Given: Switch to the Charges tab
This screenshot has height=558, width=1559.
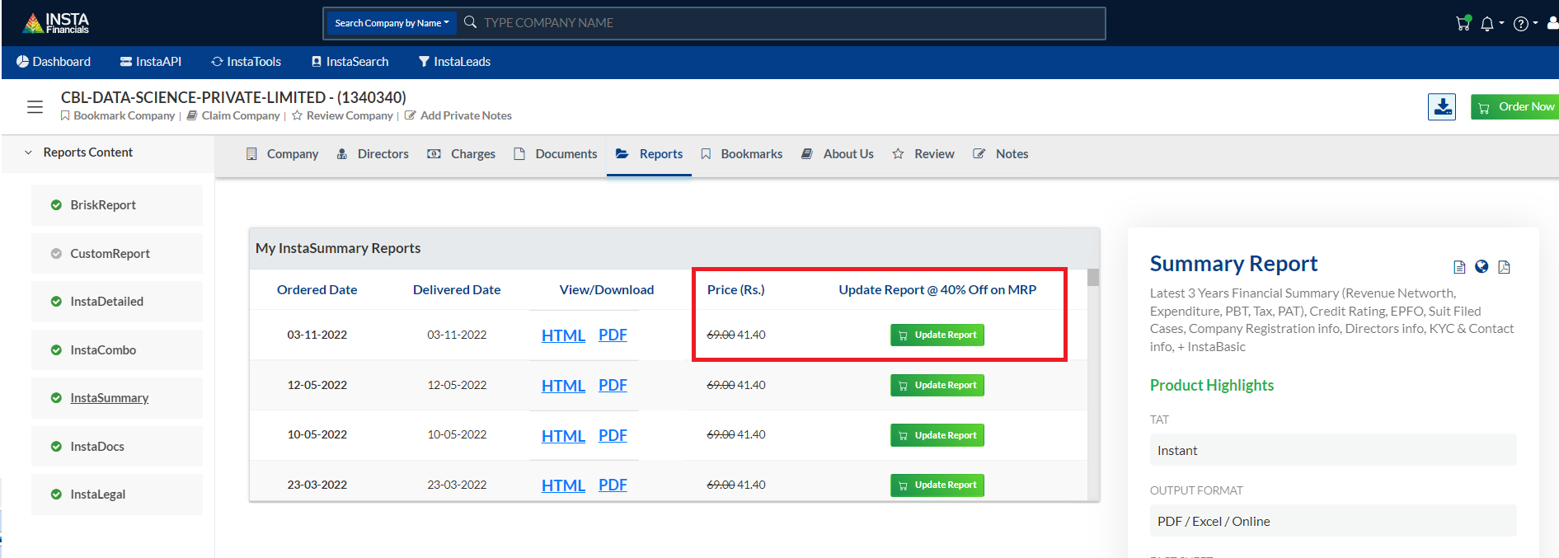Looking at the screenshot, I should (x=461, y=154).
